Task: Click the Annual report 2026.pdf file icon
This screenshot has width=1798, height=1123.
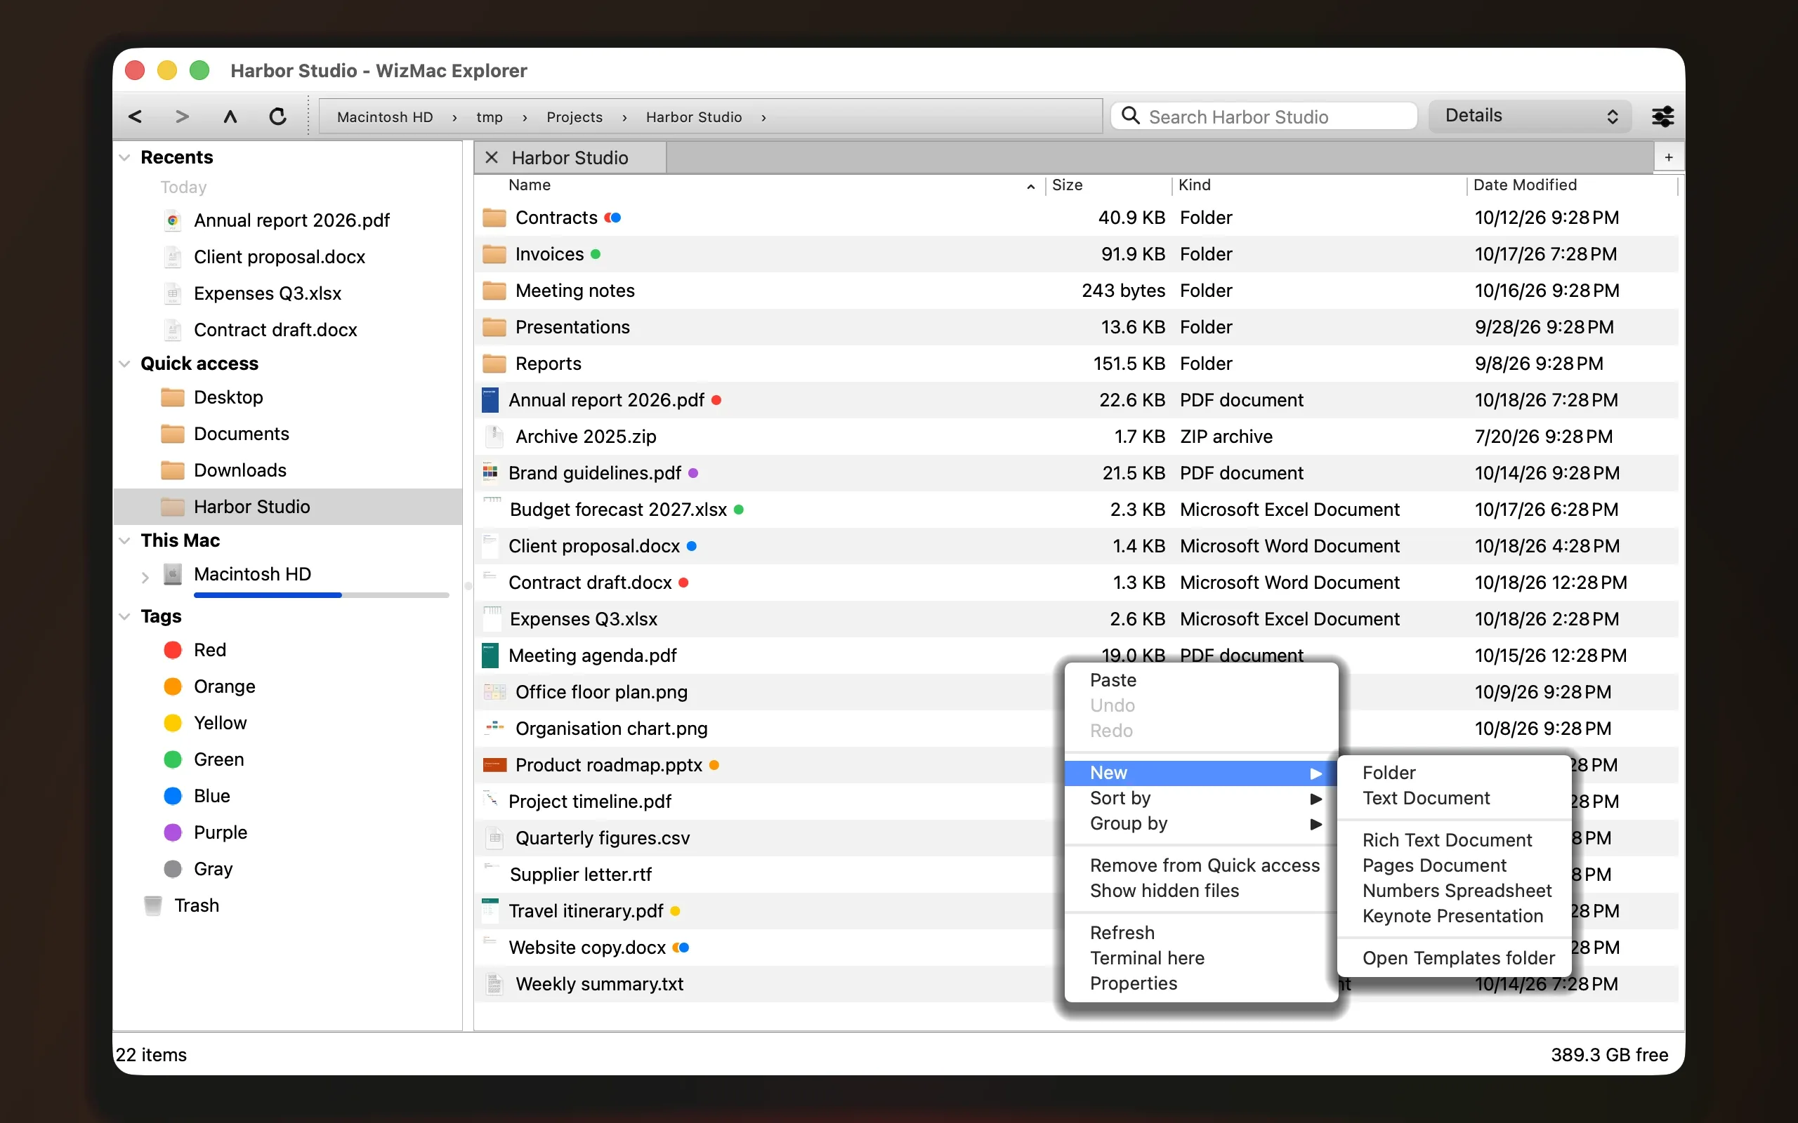Action: pos(490,400)
